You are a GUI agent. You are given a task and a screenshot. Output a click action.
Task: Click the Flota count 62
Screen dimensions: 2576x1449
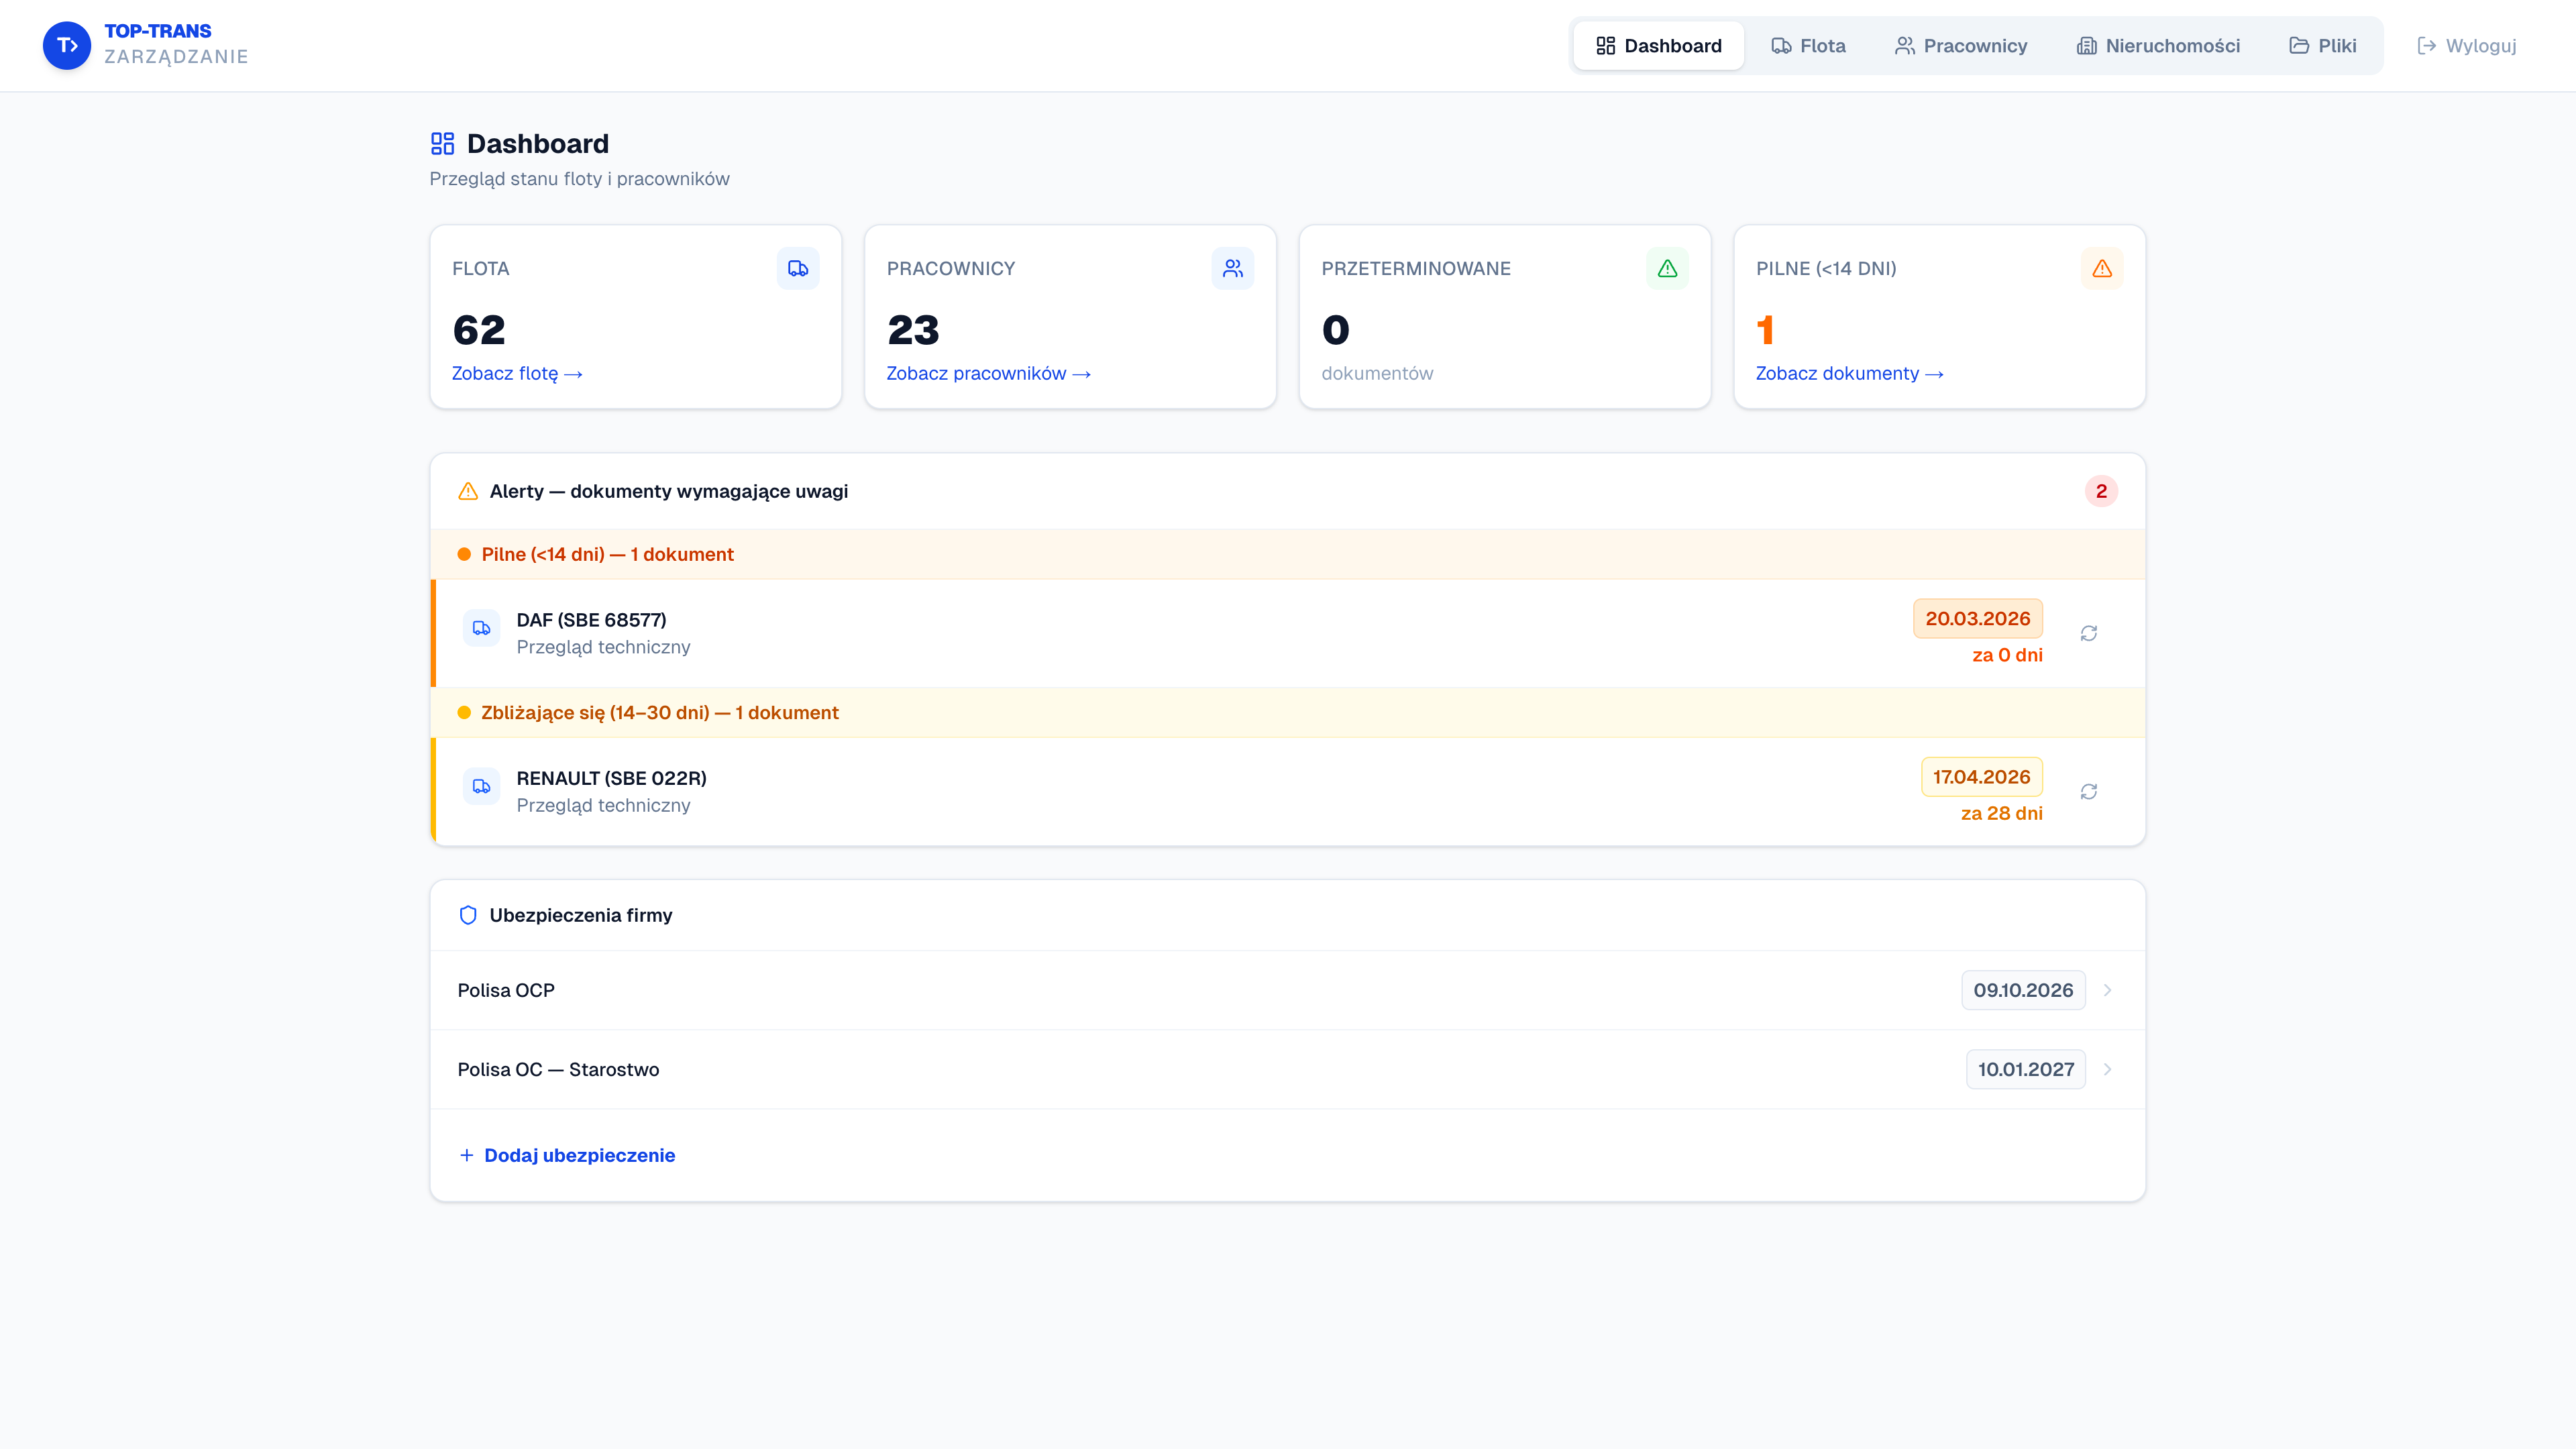click(479, 330)
